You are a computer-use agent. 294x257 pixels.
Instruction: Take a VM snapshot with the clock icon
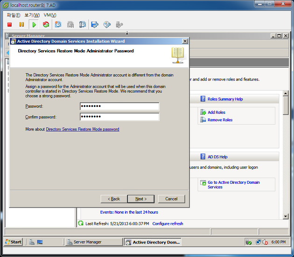58,25
